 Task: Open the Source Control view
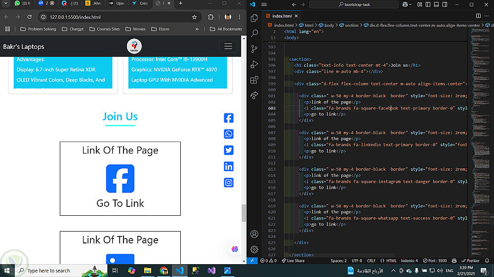pos(254,49)
